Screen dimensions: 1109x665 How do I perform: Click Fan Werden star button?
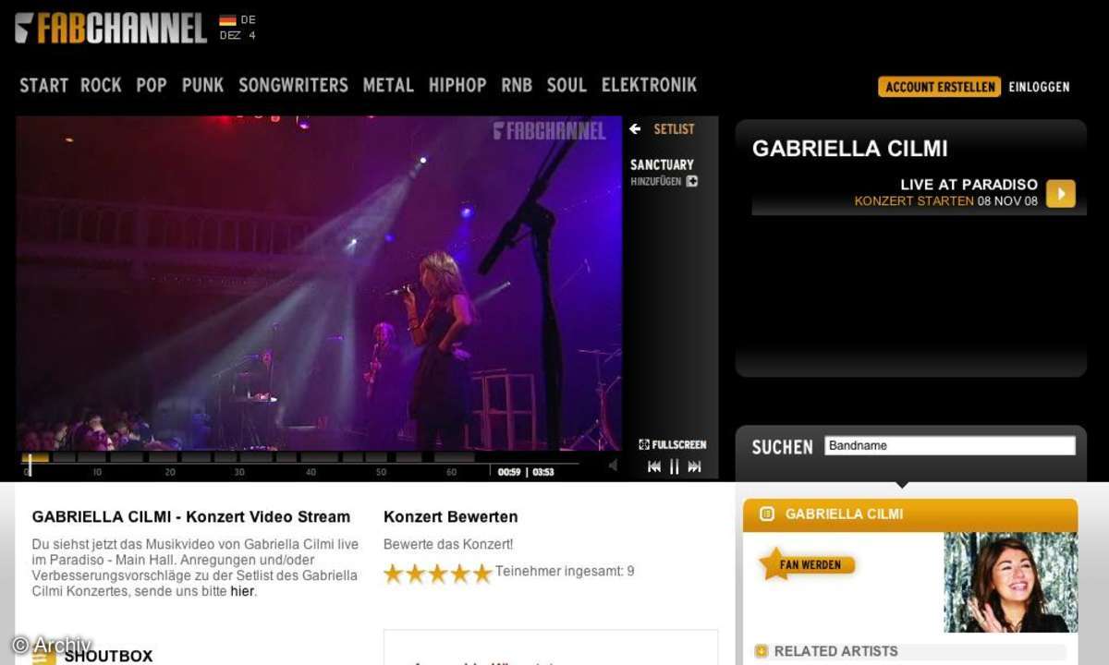pyautogui.click(x=807, y=563)
